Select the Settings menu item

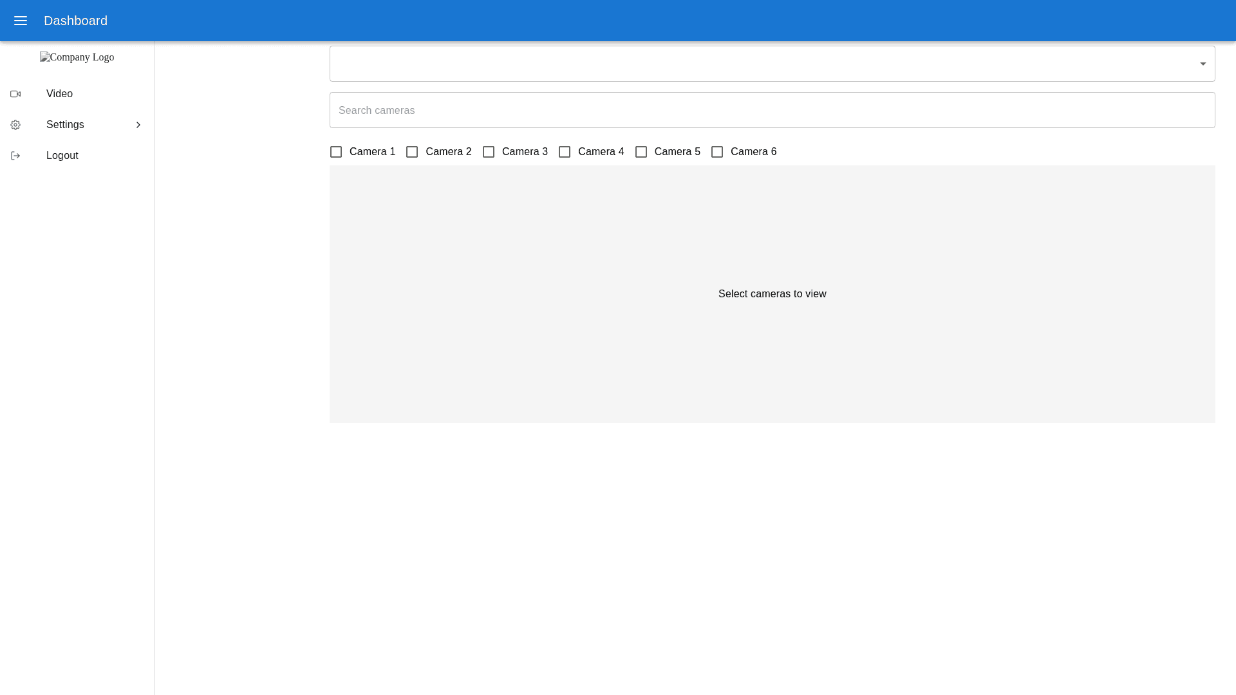(x=65, y=125)
